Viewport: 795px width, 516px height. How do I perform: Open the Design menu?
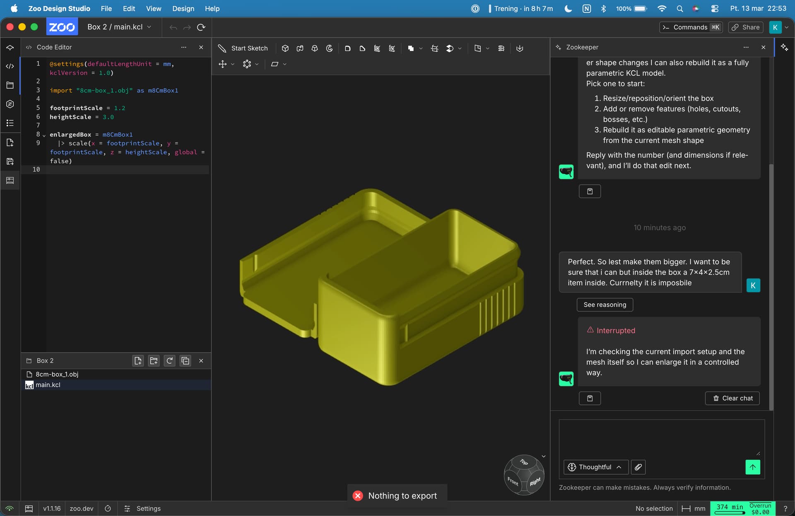pyautogui.click(x=183, y=8)
